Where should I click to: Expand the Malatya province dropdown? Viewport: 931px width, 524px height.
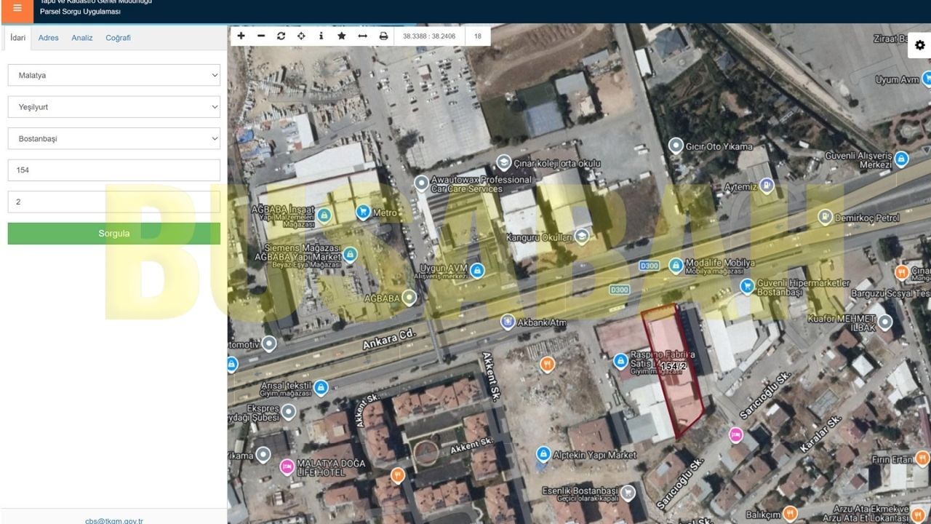[114, 75]
